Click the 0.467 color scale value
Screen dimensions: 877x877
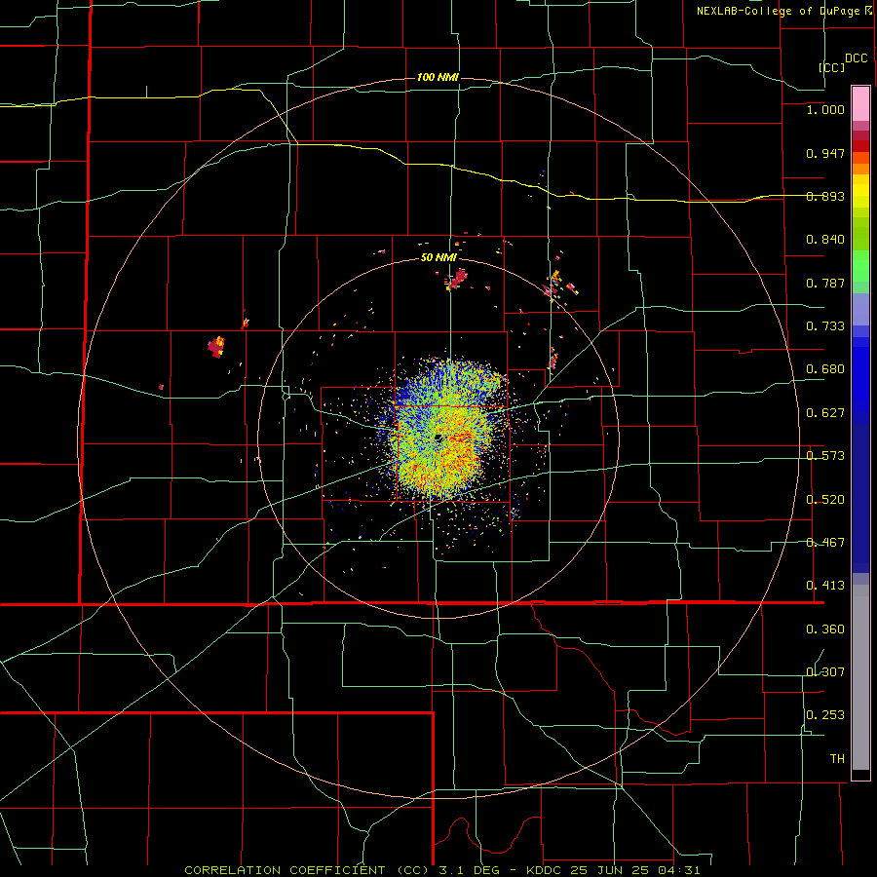pyautogui.click(x=825, y=543)
